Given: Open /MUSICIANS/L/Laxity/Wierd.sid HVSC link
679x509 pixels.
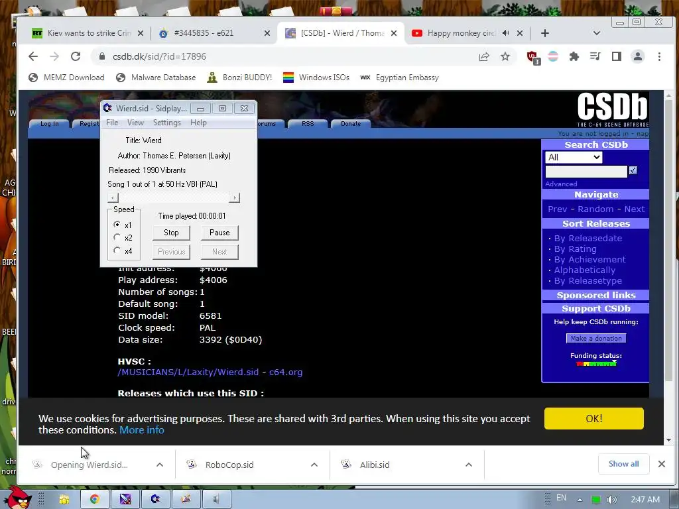Looking at the screenshot, I should click(x=188, y=372).
